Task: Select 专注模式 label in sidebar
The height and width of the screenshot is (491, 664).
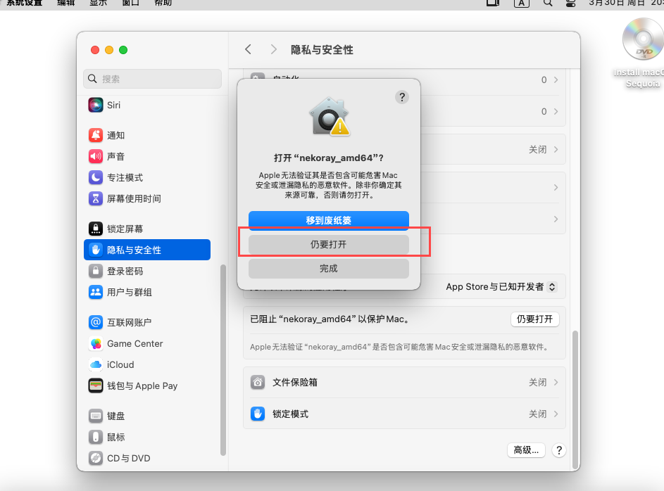Action: pyautogui.click(x=125, y=178)
